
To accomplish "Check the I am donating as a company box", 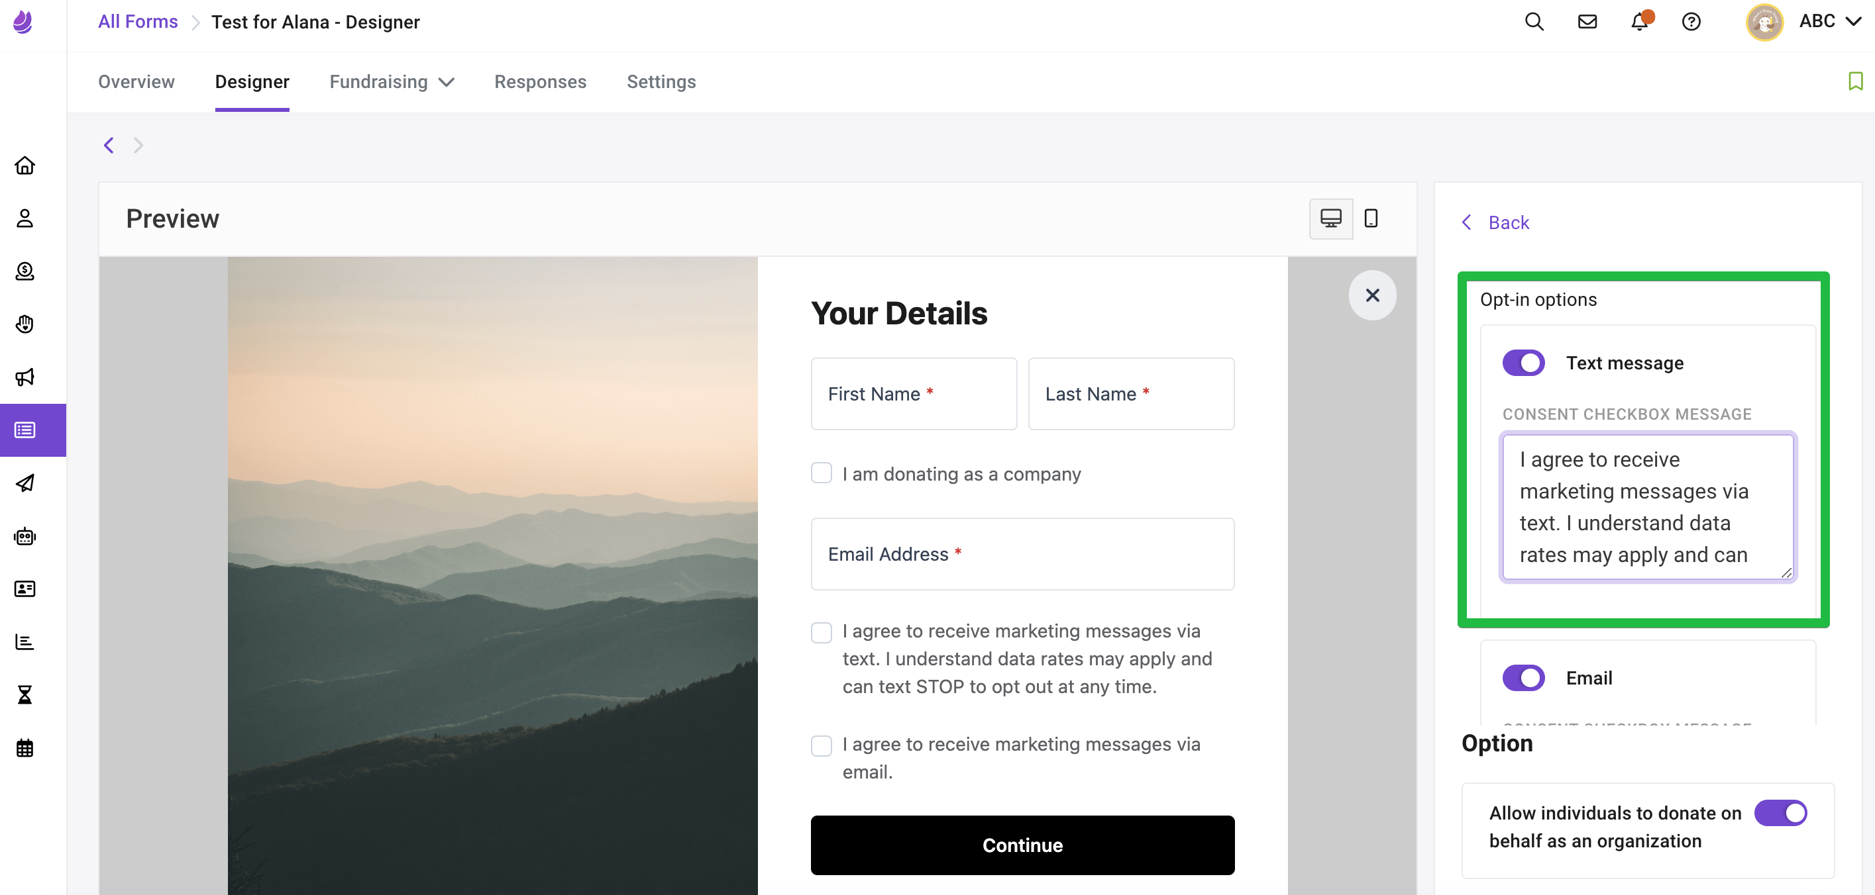I will pyautogui.click(x=821, y=473).
